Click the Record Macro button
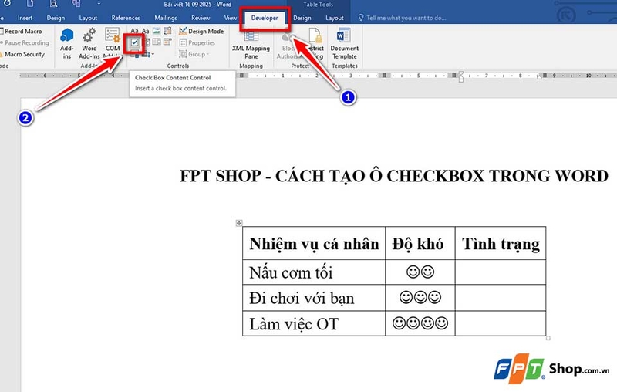Image resolution: width=617 pixels, height=392 pixels. click(x=22, y=31)
